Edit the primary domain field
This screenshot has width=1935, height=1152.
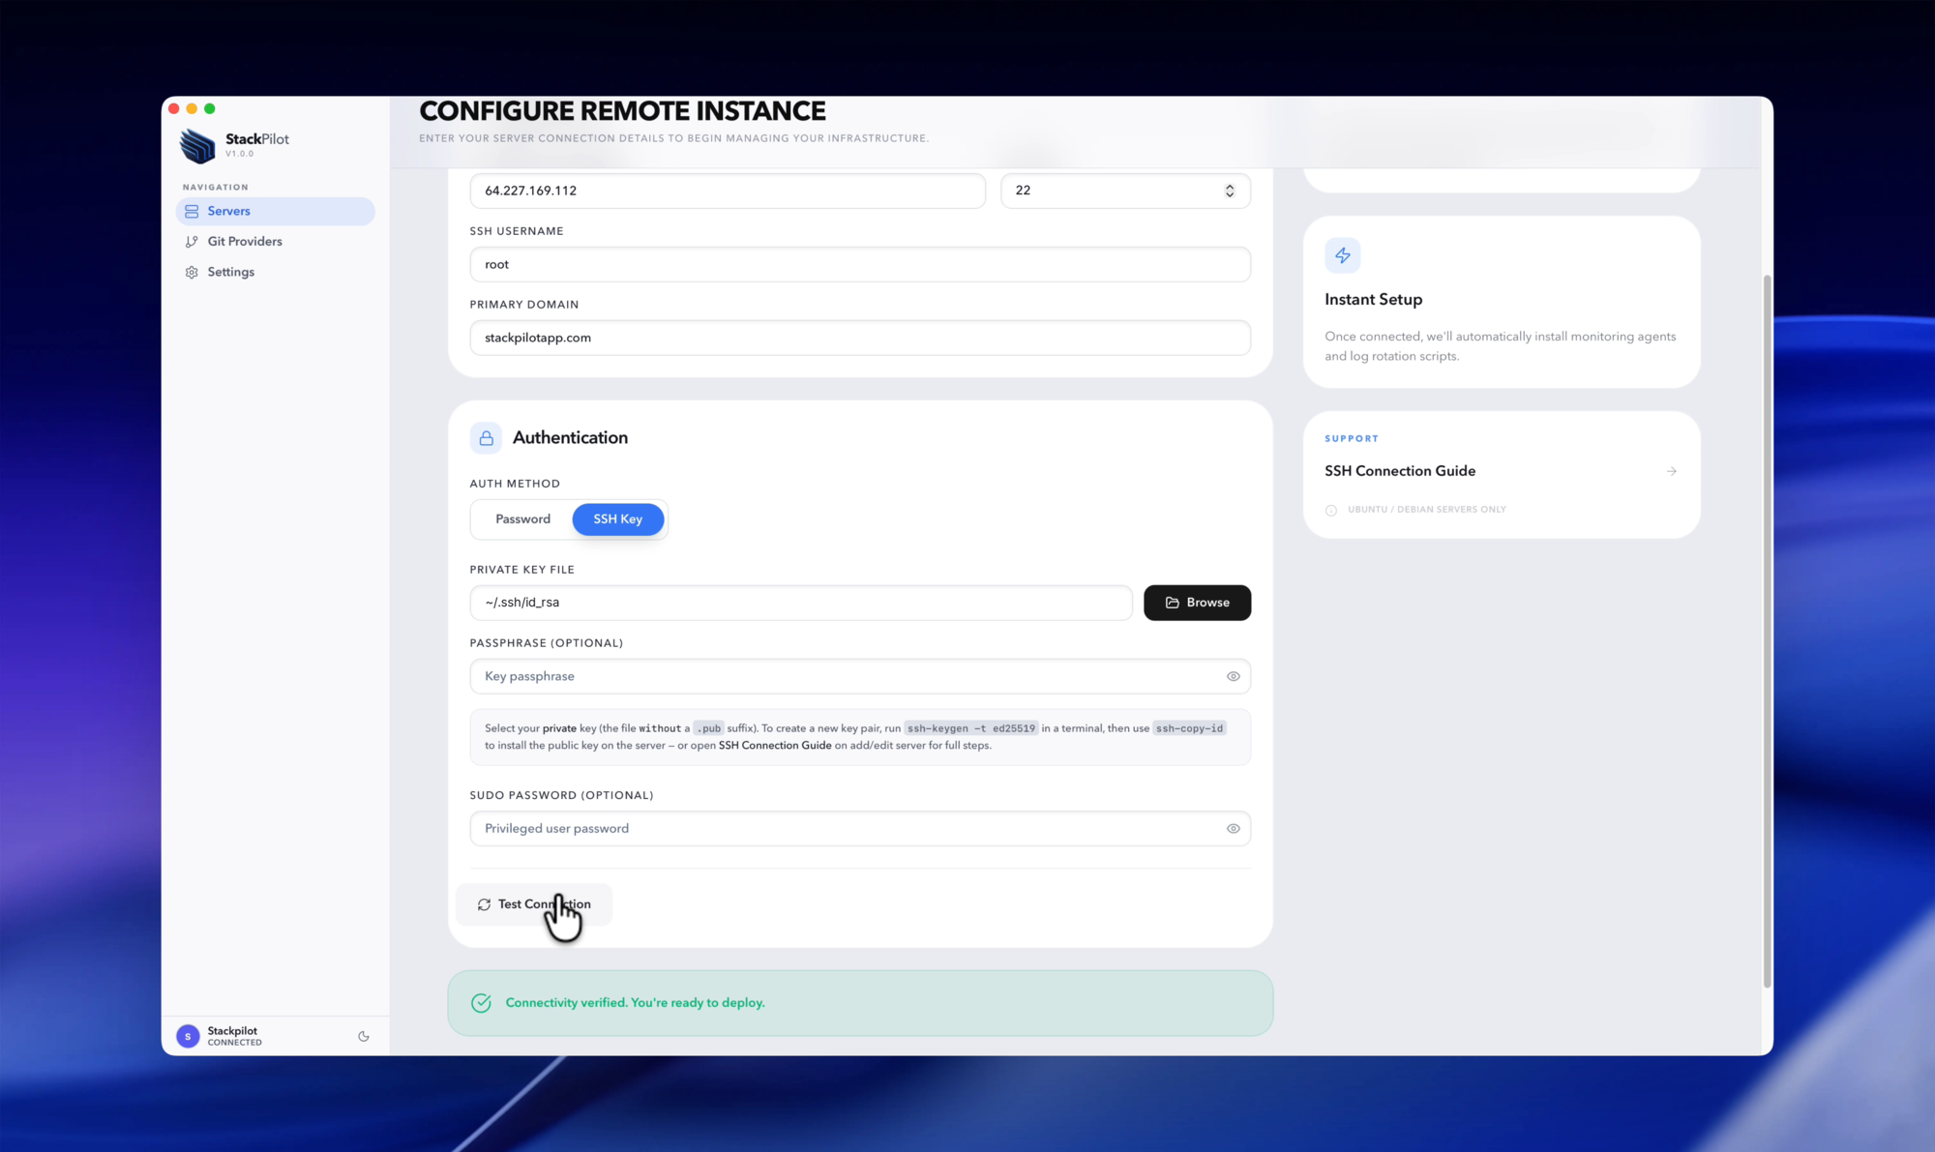(860, 338)
